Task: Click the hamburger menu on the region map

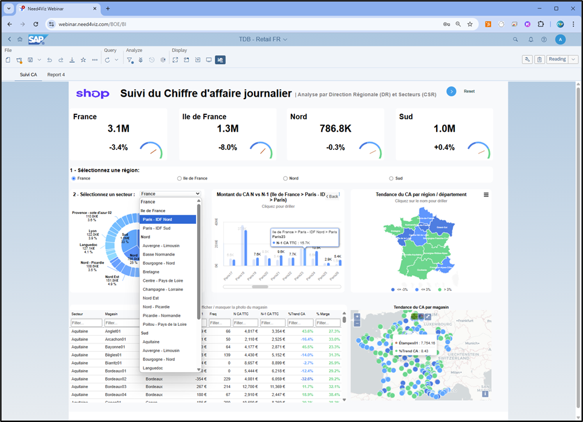Action: coord(486,195)
